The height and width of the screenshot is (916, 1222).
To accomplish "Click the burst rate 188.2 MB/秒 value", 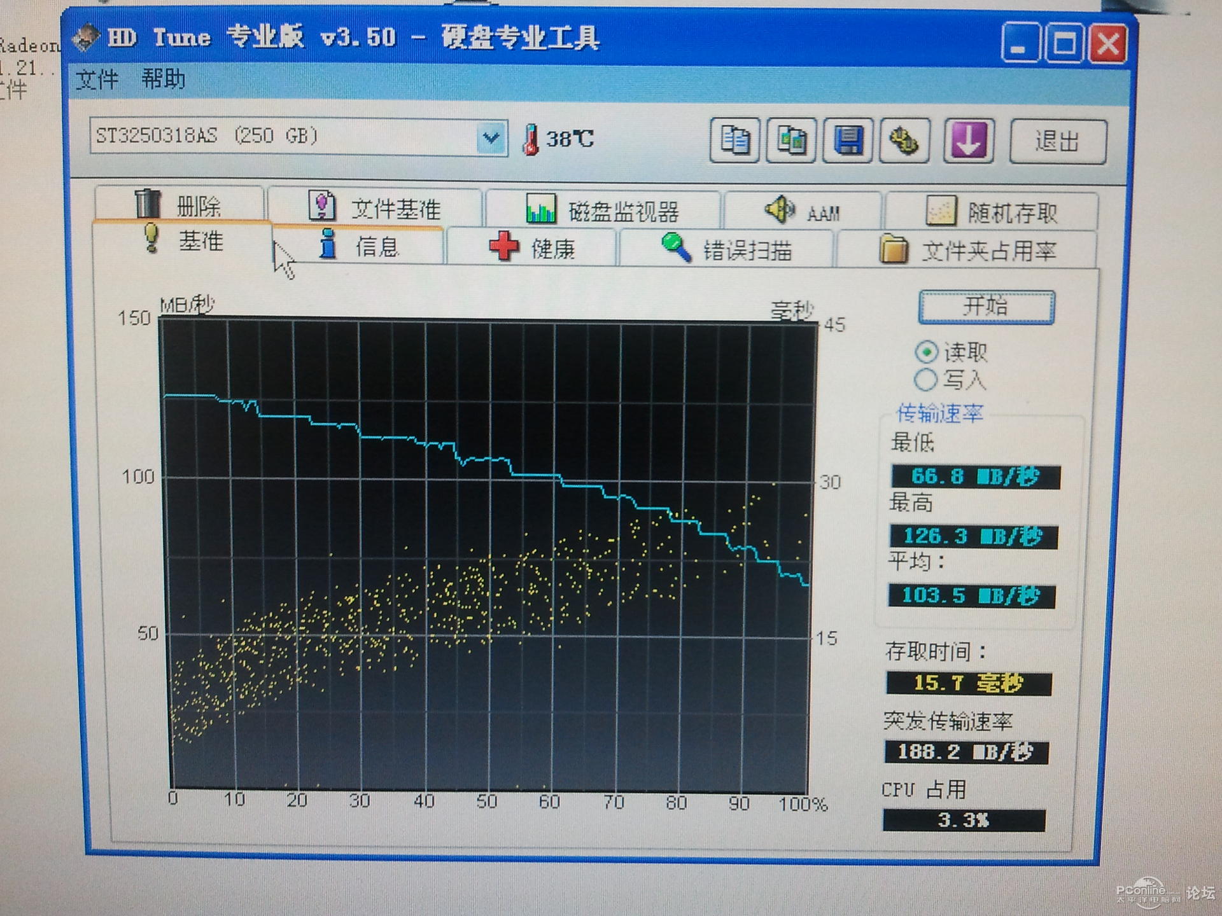I will coord(966,752).
